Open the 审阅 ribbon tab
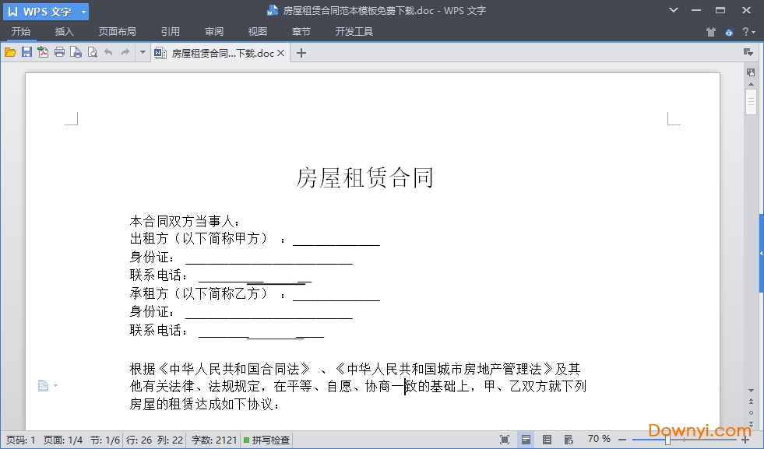The height and width of the screenshot is (449, 764). [213, 31]
